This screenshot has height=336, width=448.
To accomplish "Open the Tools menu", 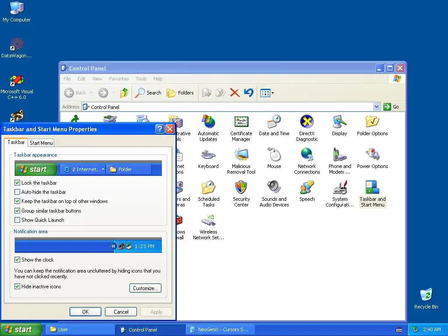I will 141,79.
